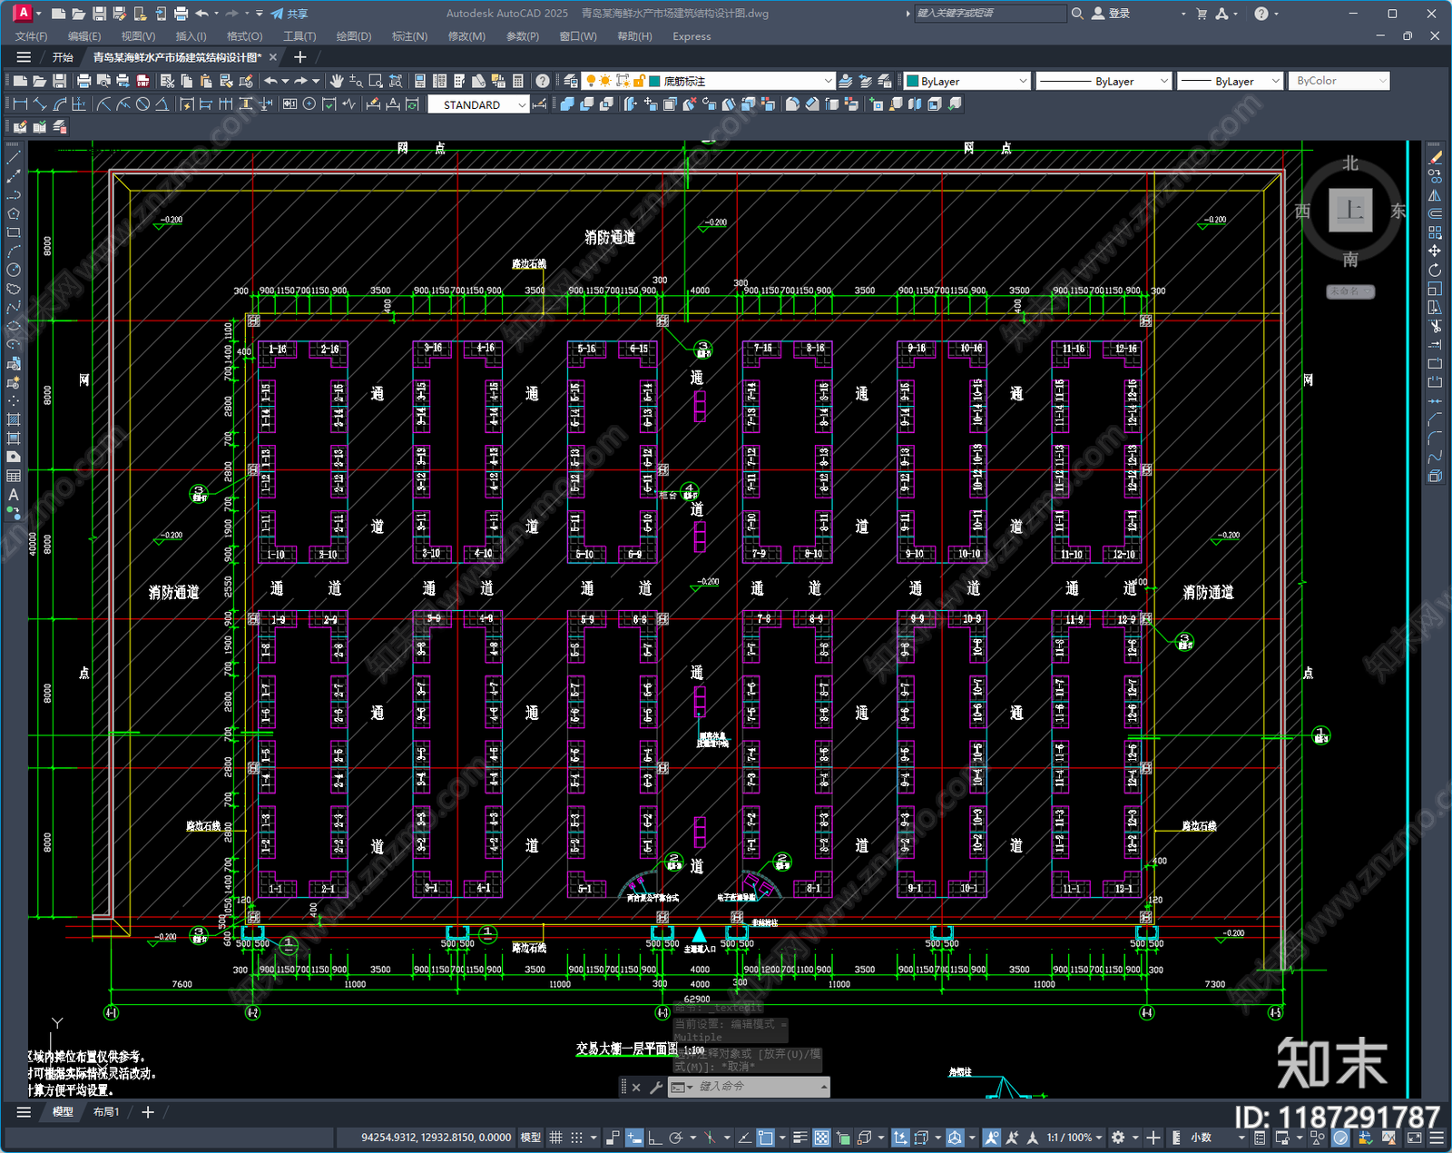The width and height of the screenshot is (1452, 1153).
Task: Open the 文件(F) menu
Action: click(x=31, y=36)
